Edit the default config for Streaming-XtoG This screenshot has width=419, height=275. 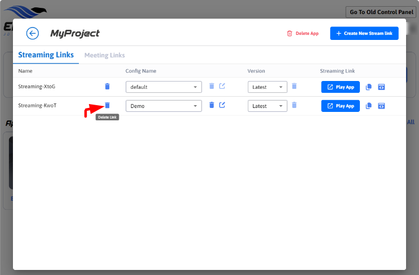(x=222, y=86)
